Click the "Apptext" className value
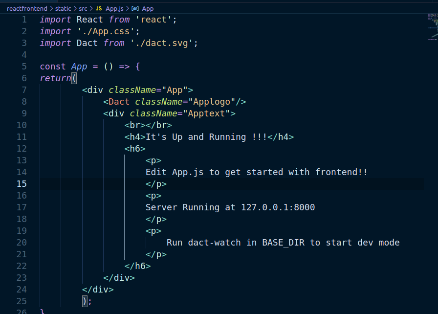 pos(207,113)
